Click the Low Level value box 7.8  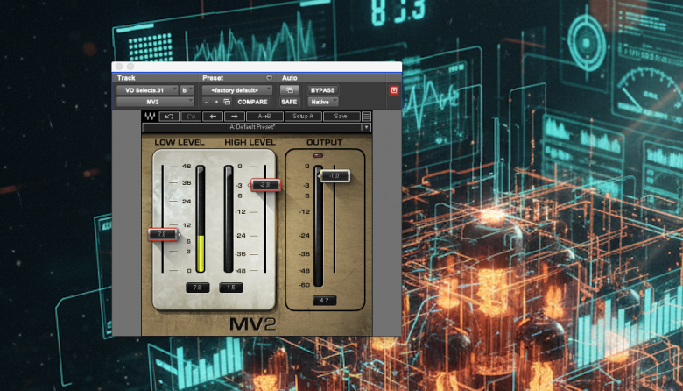coord(197,288)
